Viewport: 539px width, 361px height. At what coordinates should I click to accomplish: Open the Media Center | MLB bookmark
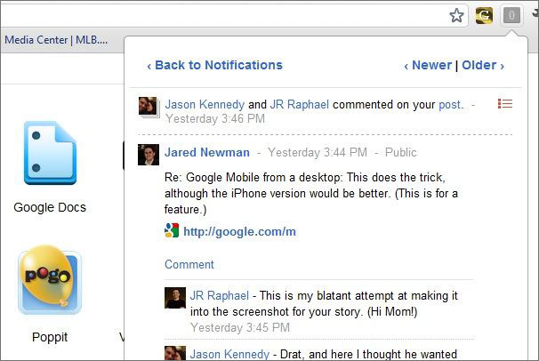(x=56, y=40)
